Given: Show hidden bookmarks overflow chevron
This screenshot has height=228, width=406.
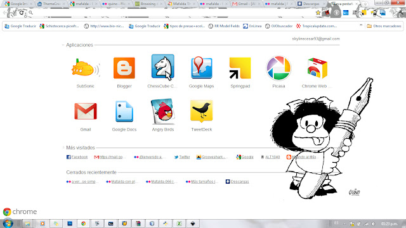Looking at the screenshot, I should [x=361, y=25].
